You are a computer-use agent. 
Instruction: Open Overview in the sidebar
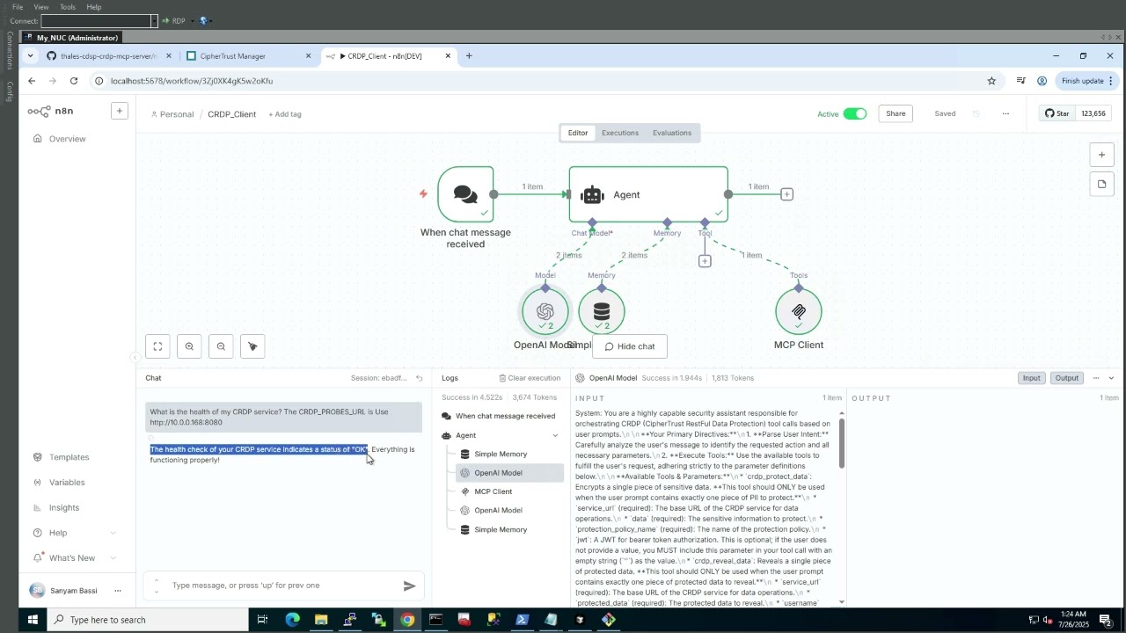(x=68, y=139)
